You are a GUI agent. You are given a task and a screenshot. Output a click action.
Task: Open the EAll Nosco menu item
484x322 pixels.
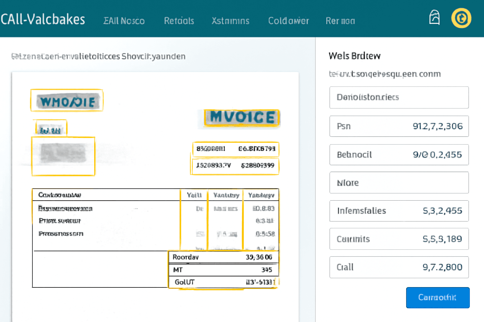pos(124,21)
